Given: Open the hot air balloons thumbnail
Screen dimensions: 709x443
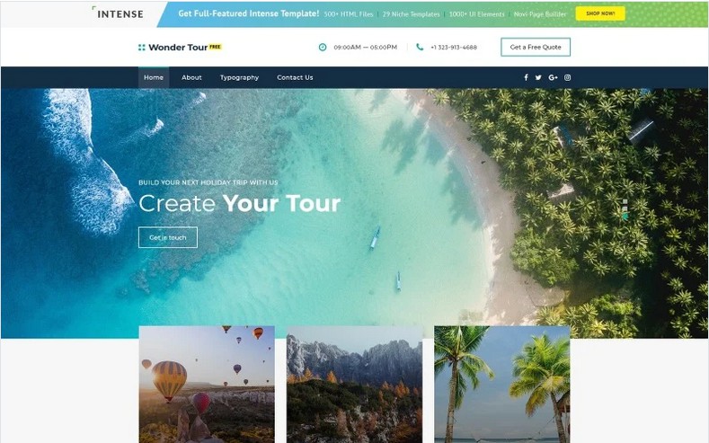Looking at the screenshot, I should [207, 385].
